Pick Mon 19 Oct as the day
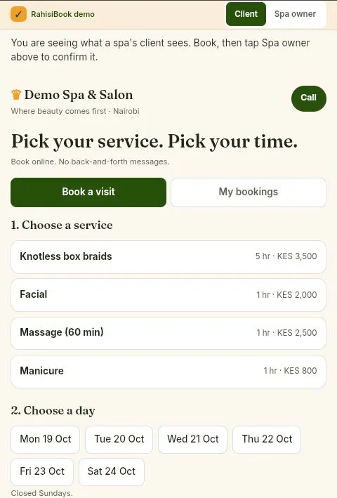 [x=45, y=439]
